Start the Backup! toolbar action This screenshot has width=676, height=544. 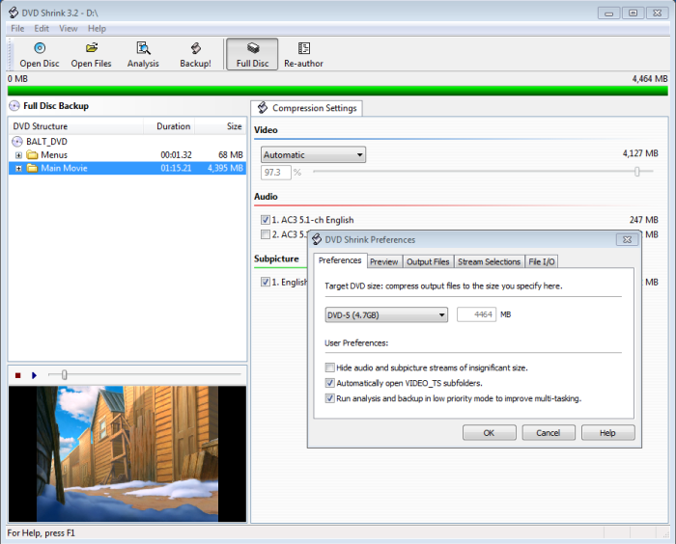coord(195,54)
